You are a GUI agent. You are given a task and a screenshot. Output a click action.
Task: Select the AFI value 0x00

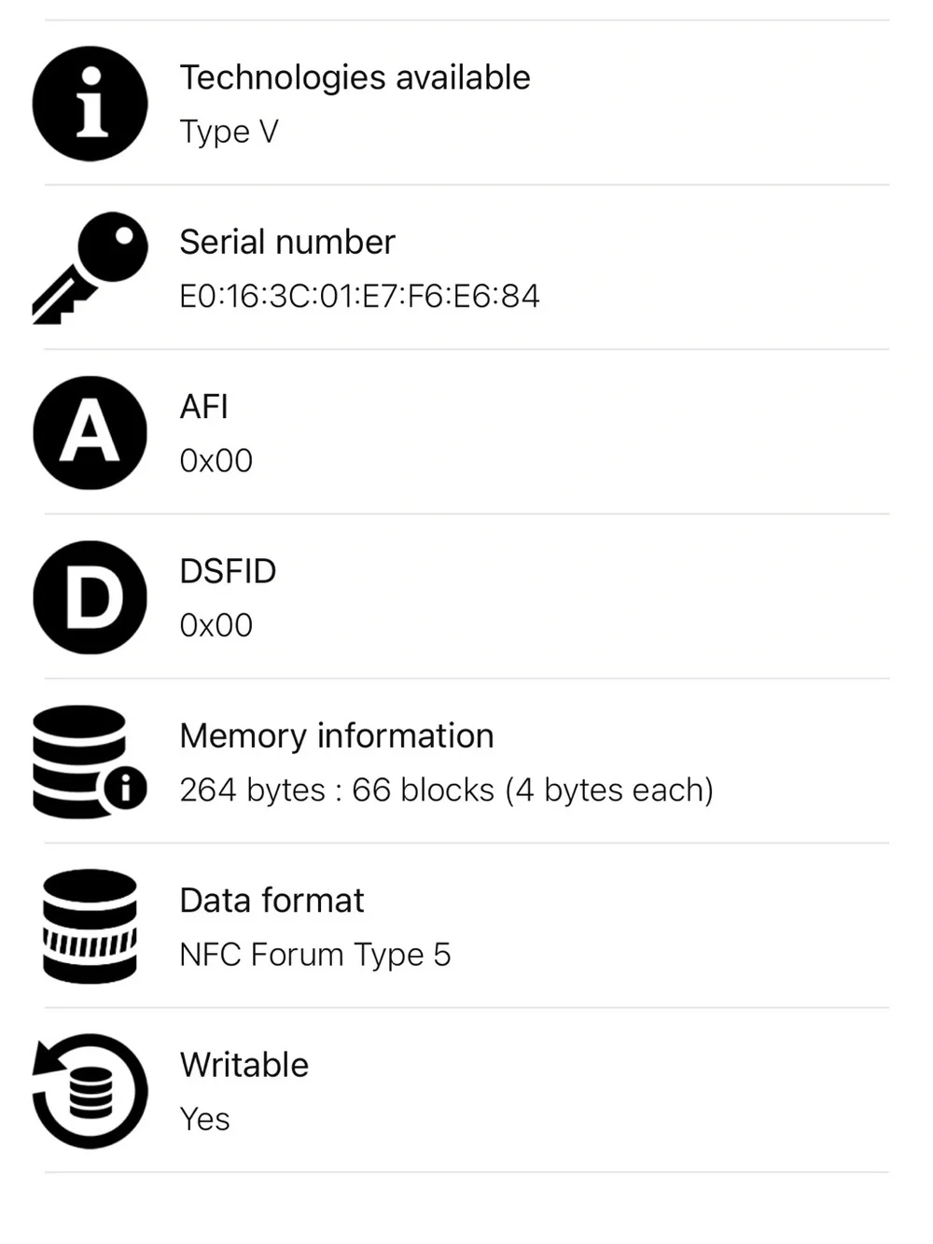pos(216,460)
